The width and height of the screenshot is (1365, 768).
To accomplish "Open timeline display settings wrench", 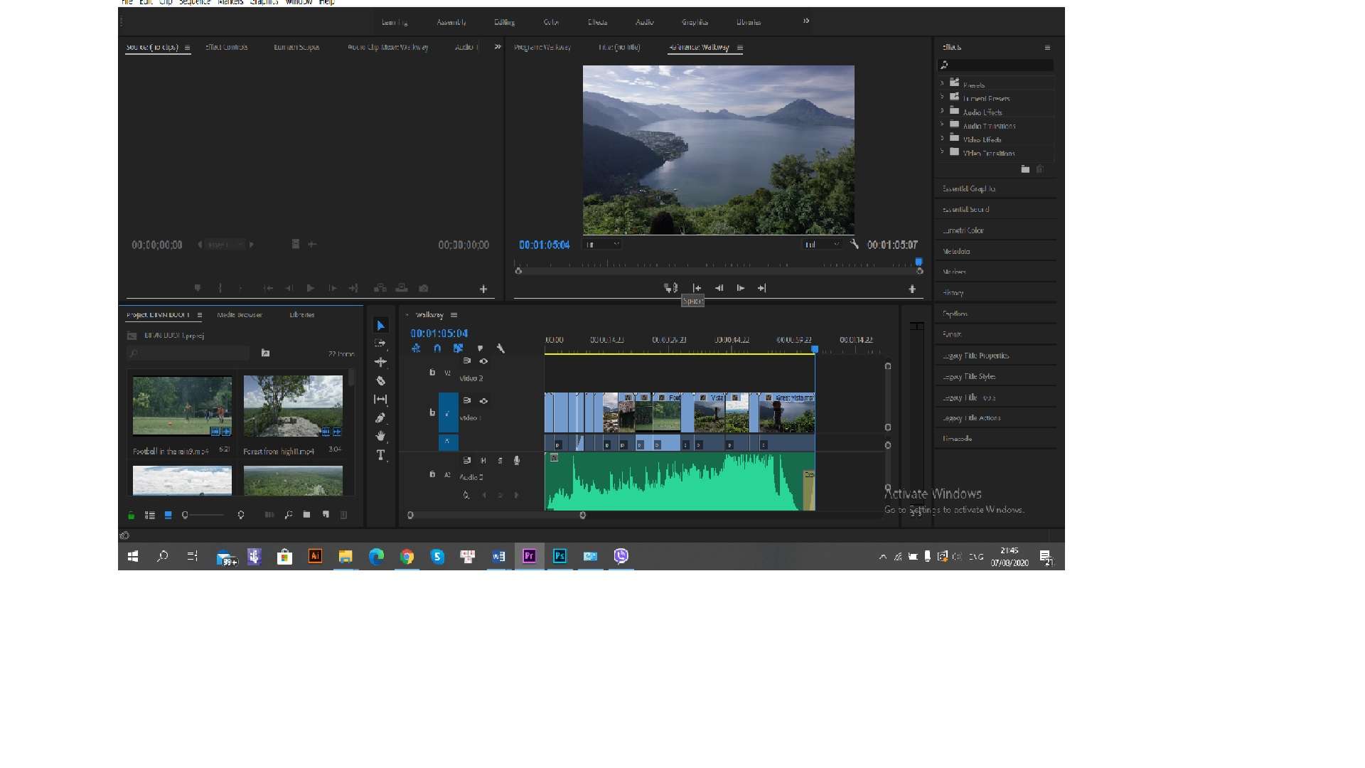I will 500,348.
